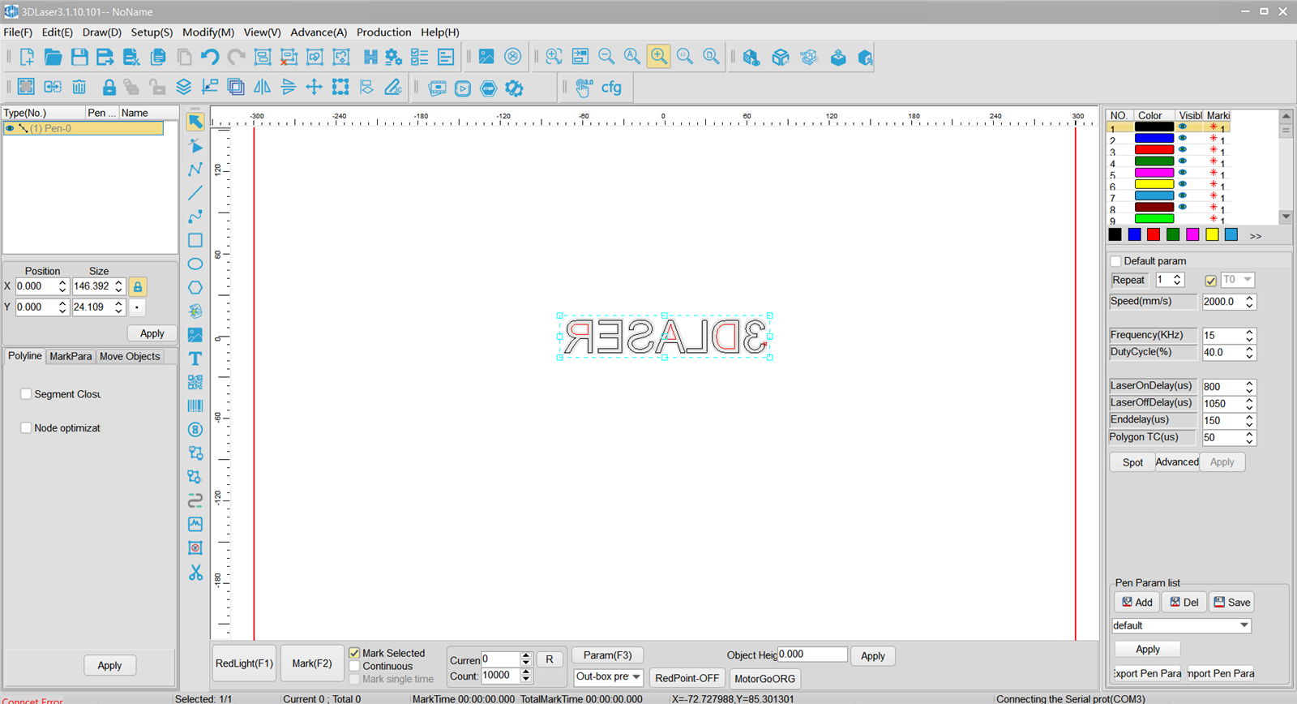The width and height of the screenshot is (1297, 704).
Task: Select the straight line drawing tool
Action: pyautogui.click(x=195, y=193)
